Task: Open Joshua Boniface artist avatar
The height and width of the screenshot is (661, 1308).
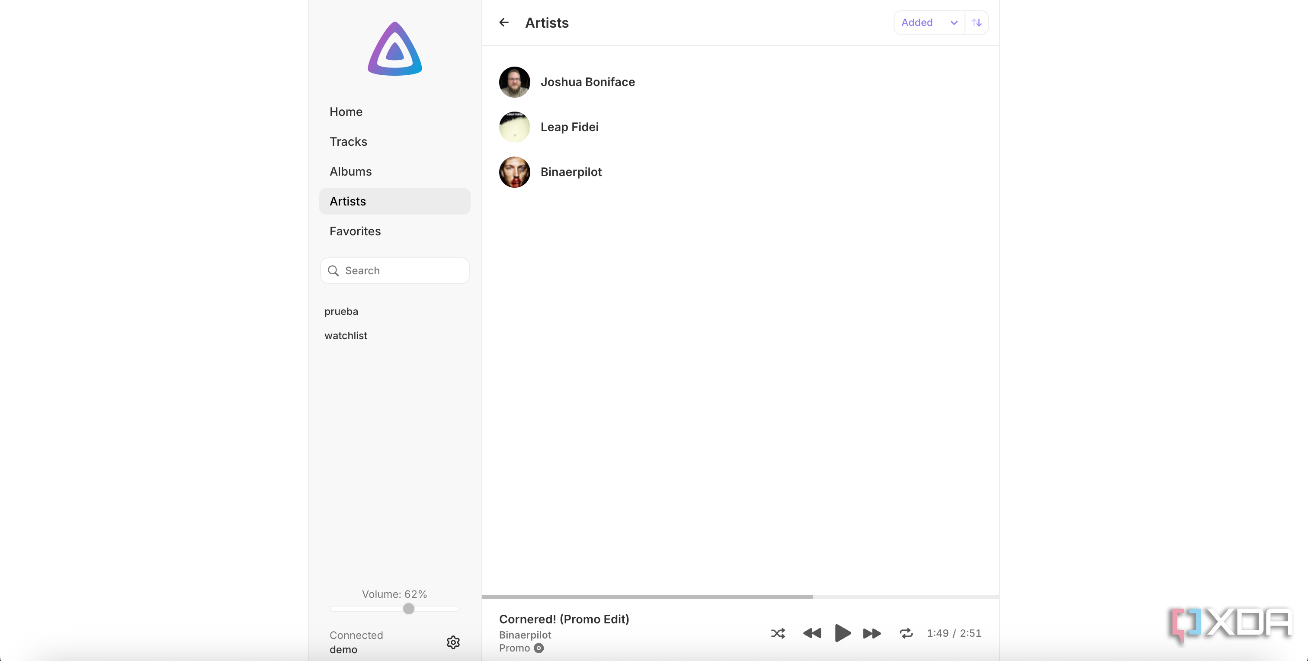Action: coord(514,82)
